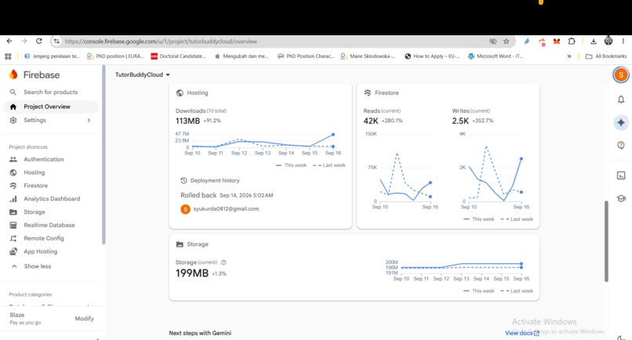Open the Hosting card title

(x=197, y=92)
